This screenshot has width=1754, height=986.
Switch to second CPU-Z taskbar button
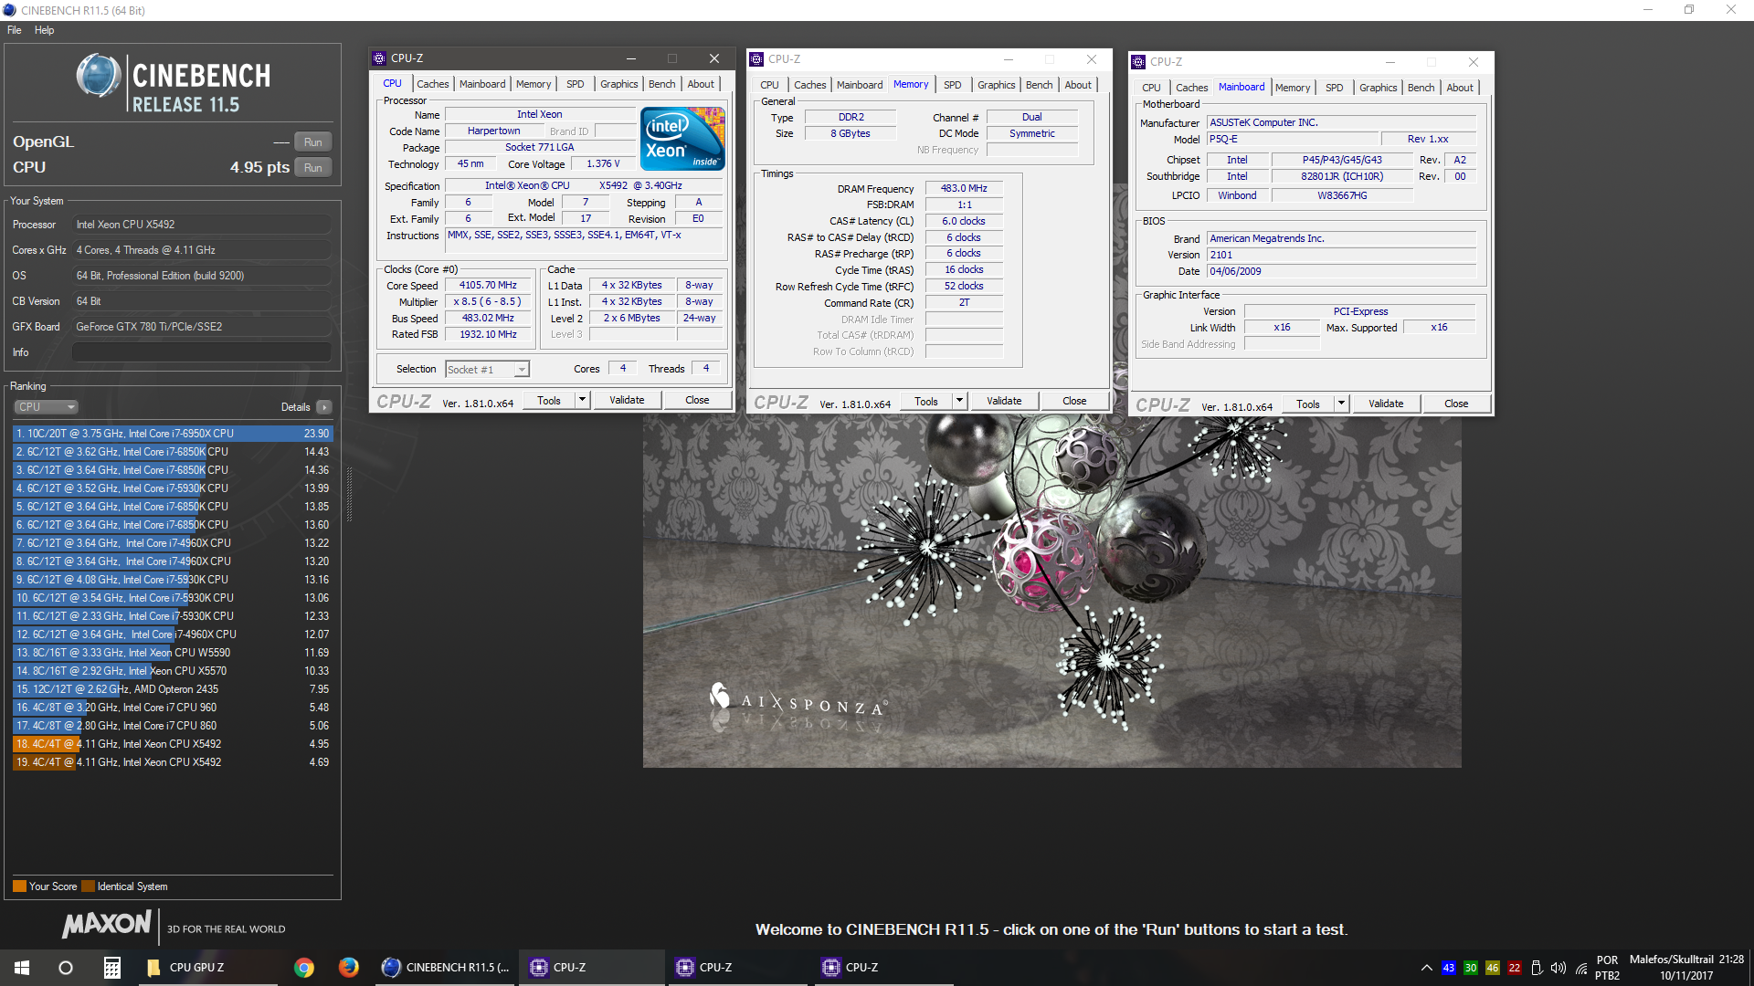tap(738, 968)
